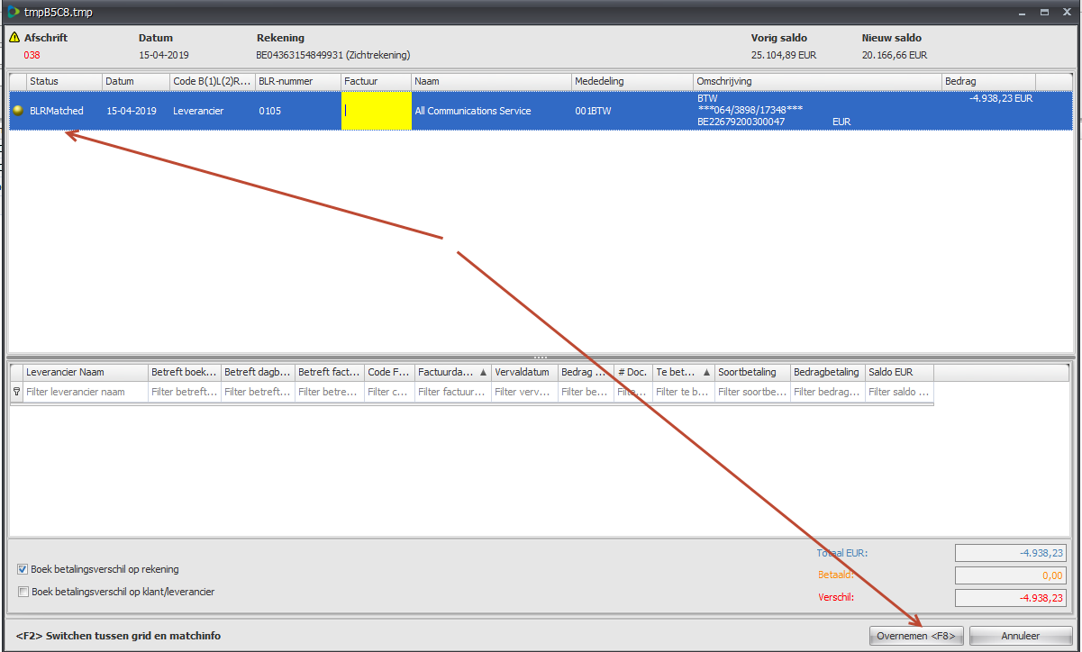Click the Omschrijving column header
1082x652 pixels.
[x=816, y=81]
